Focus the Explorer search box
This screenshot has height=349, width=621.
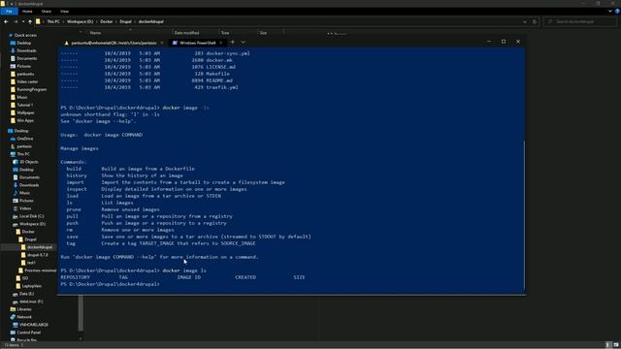coord(580,21)
